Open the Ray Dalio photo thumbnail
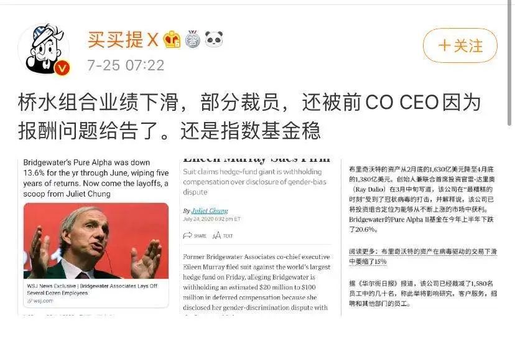The image size is (515, 338). 96,241
